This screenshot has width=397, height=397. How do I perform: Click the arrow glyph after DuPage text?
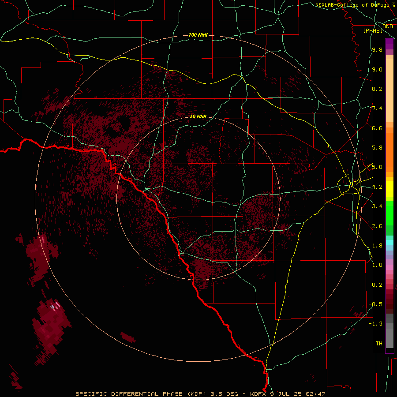pyautogui.click(x=393, y=4)
